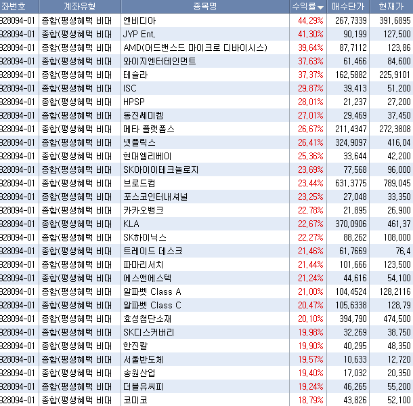
Task: Select the JYP Ent. row name
Action: pos(139,35)
